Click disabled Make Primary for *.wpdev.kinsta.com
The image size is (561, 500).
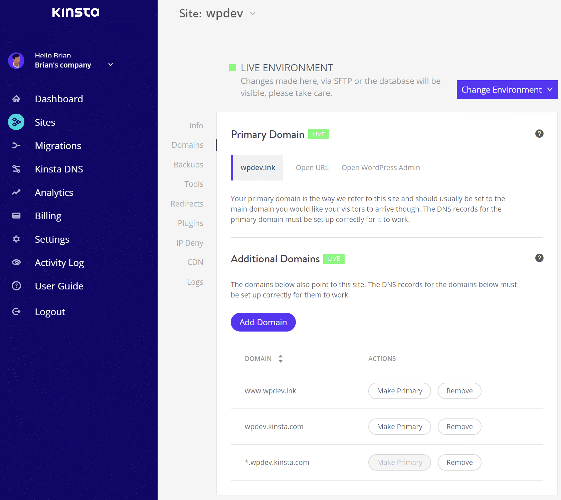(x=400, y=462)
